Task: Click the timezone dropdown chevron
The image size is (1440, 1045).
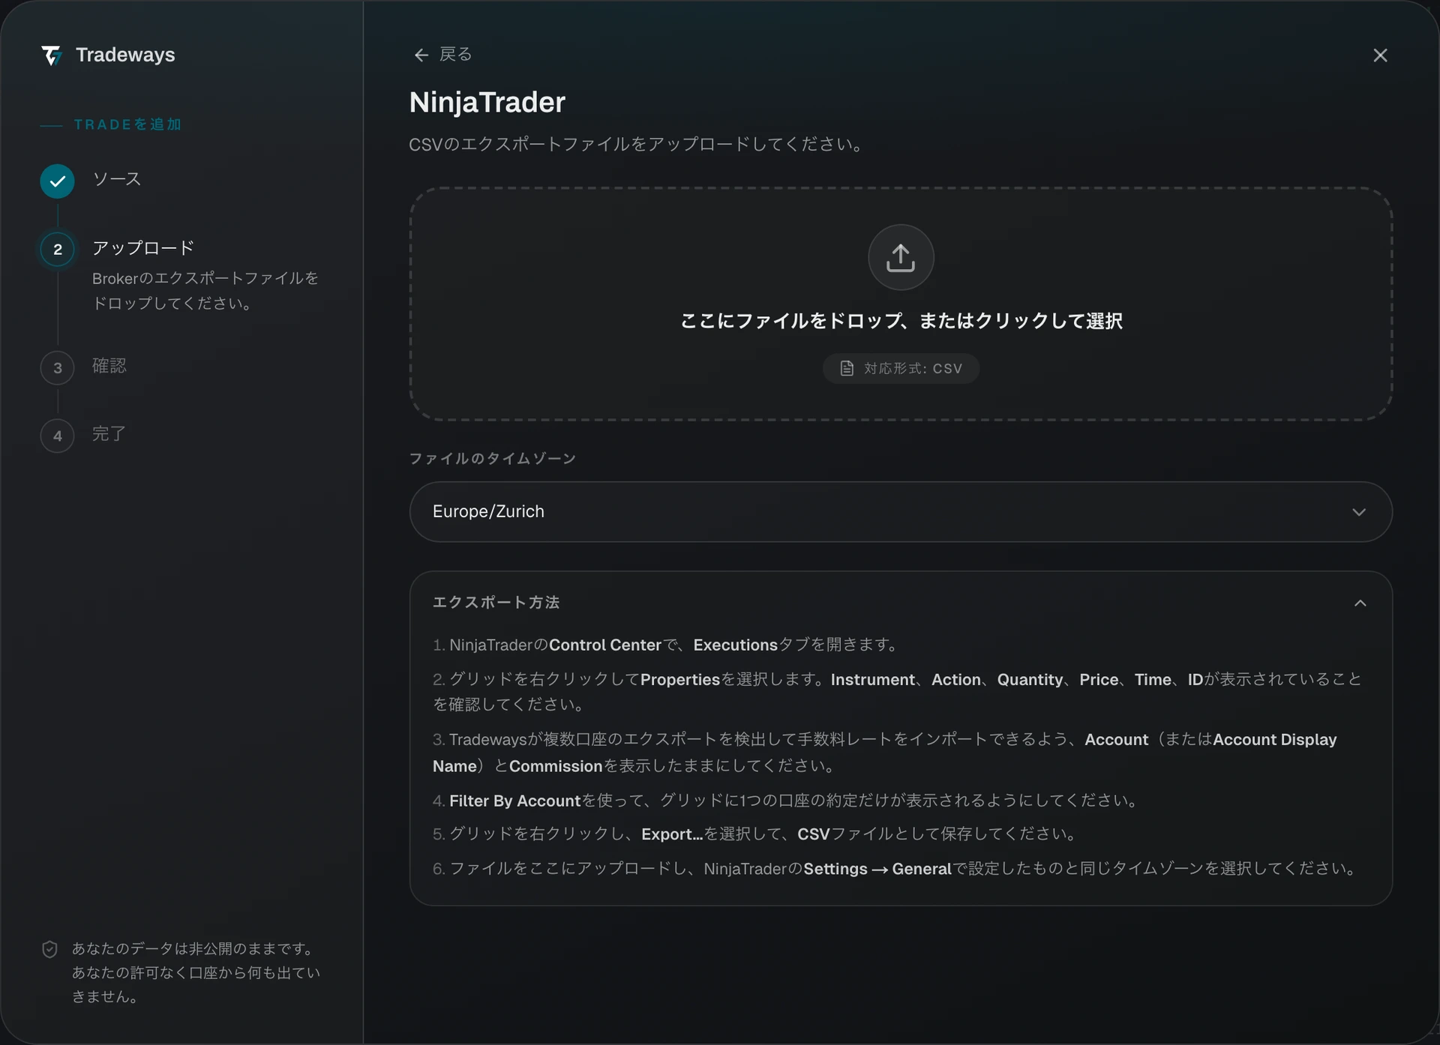Action: click(x=1359, y=512)
